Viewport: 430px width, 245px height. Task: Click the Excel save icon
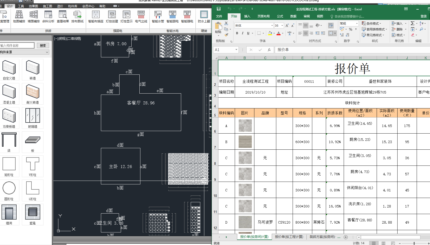218,9
